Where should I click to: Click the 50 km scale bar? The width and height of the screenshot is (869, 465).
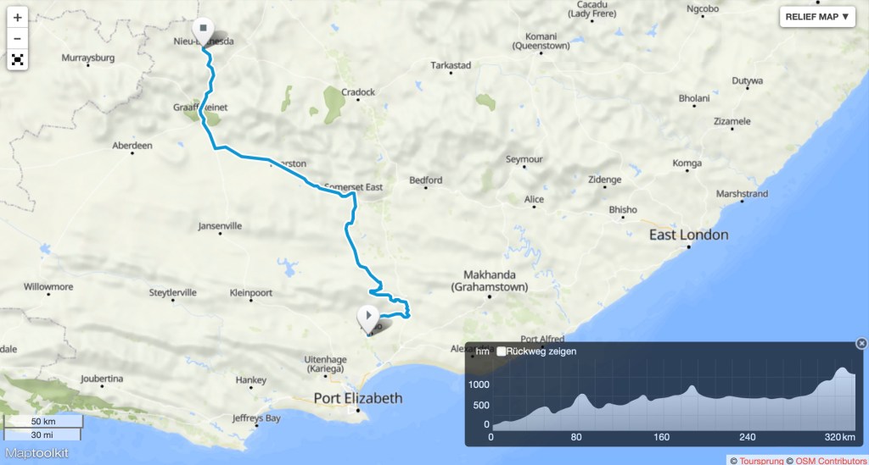click(43, 421)
